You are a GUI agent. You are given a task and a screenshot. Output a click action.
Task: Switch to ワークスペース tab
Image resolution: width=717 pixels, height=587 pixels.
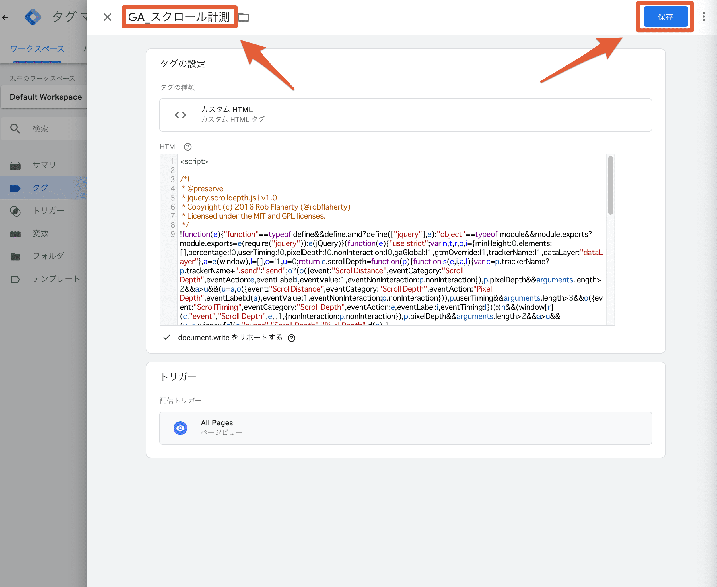point(37,49)
